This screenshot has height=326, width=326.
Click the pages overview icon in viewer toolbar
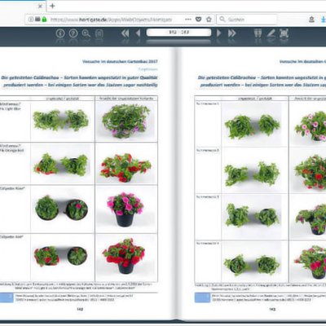(x=99, y=33)
